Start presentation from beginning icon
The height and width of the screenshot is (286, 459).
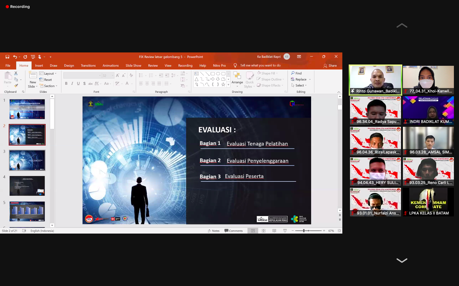pos(33,57)
